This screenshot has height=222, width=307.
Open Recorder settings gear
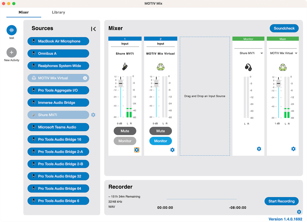point(299,212)
